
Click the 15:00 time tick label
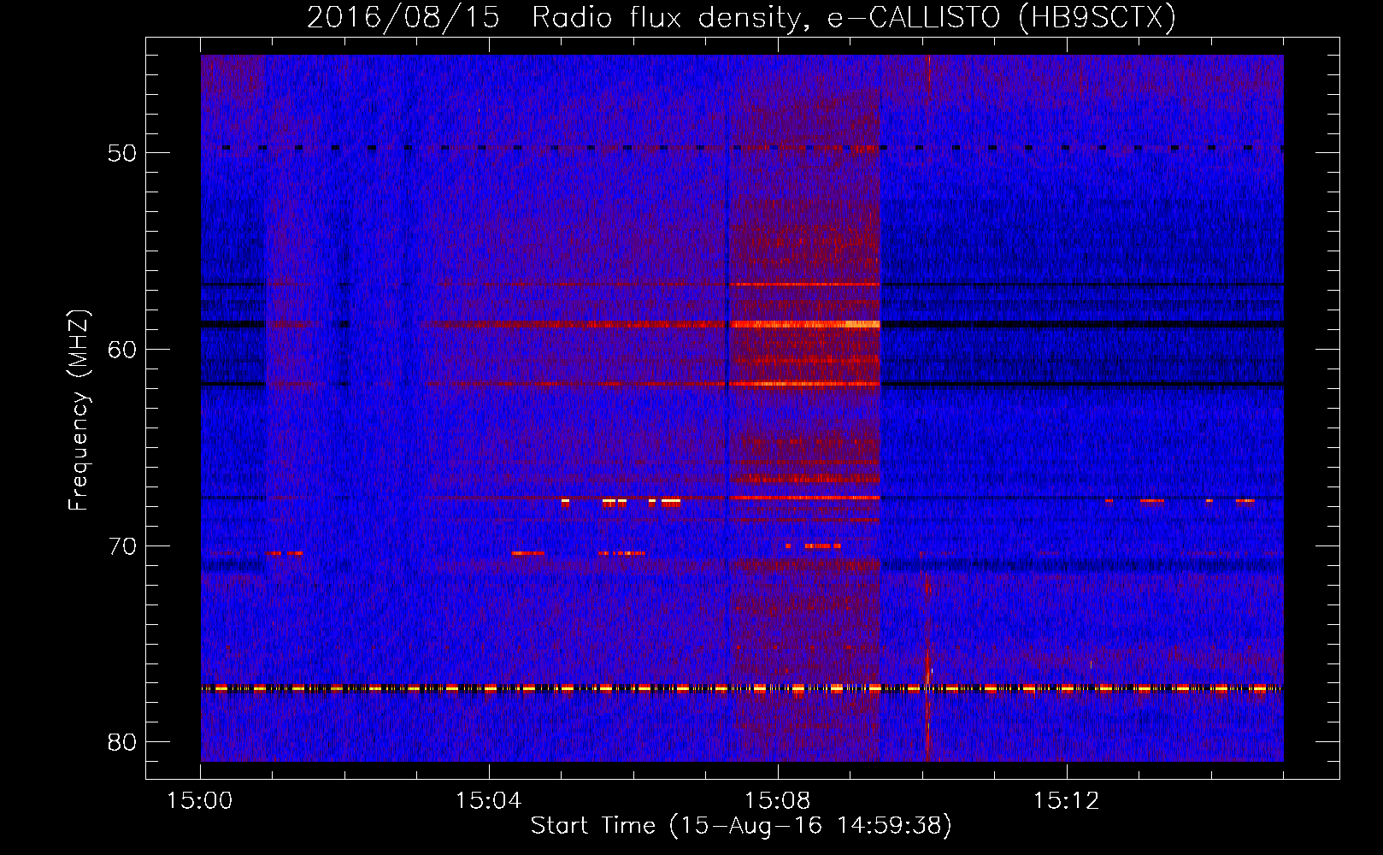click(200, 801)
